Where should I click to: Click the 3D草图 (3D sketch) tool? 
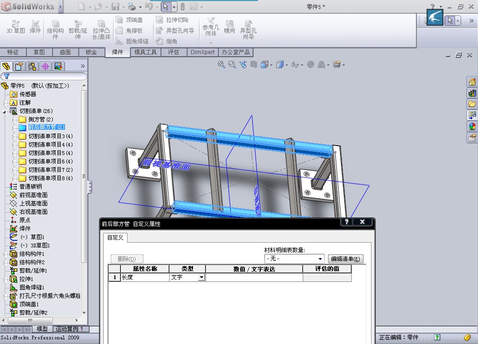pyautogui.click(x=15, y=27)
